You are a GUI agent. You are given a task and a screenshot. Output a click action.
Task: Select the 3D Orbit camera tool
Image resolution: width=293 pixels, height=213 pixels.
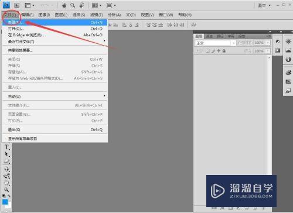click(6, 176)
